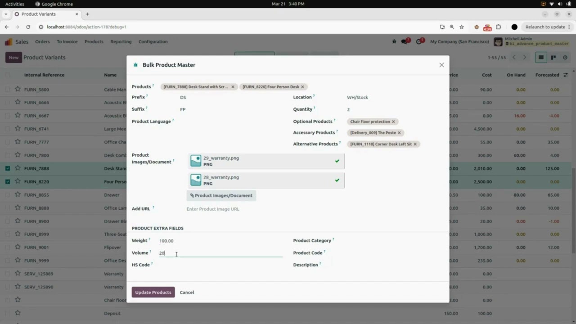Open the Product Language dropdown field

tap(231, 121)
